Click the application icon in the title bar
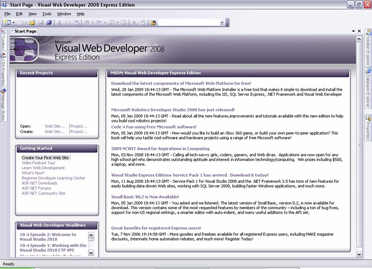Viewport: 372px width, 269px height. tap(4, 4)
